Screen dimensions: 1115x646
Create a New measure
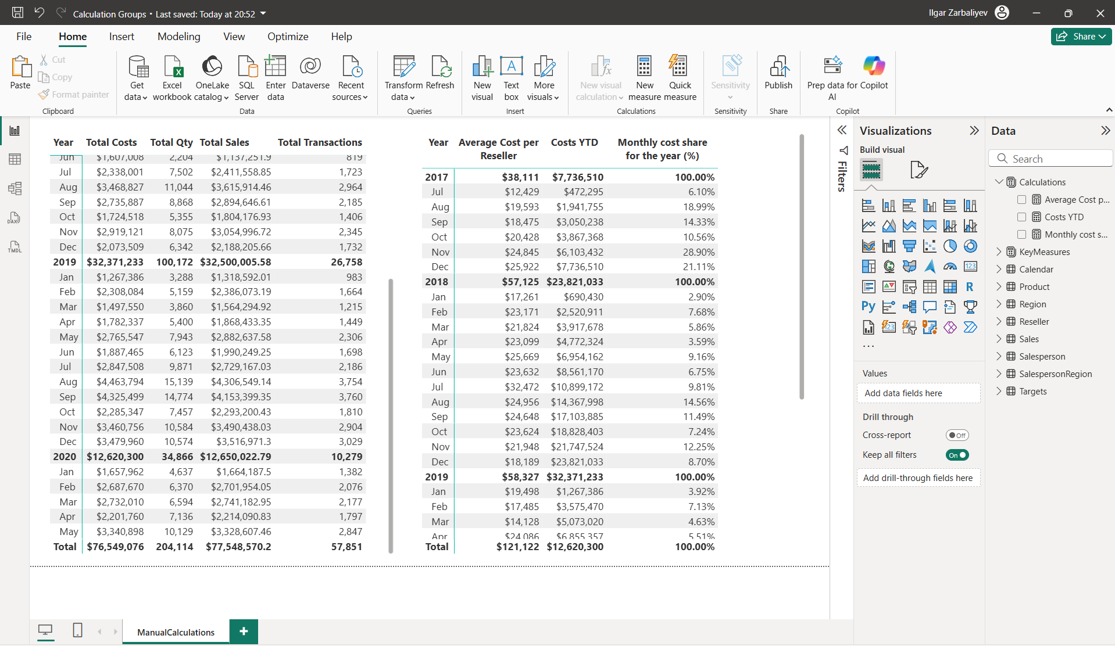[645, 78]
